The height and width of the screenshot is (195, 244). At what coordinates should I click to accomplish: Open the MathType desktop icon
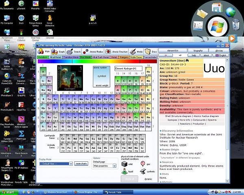21,135
